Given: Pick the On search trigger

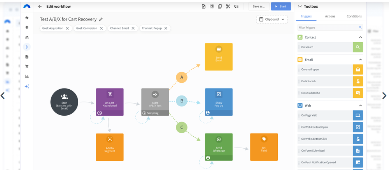Looking at the screenshot, I should click(330, 47).
